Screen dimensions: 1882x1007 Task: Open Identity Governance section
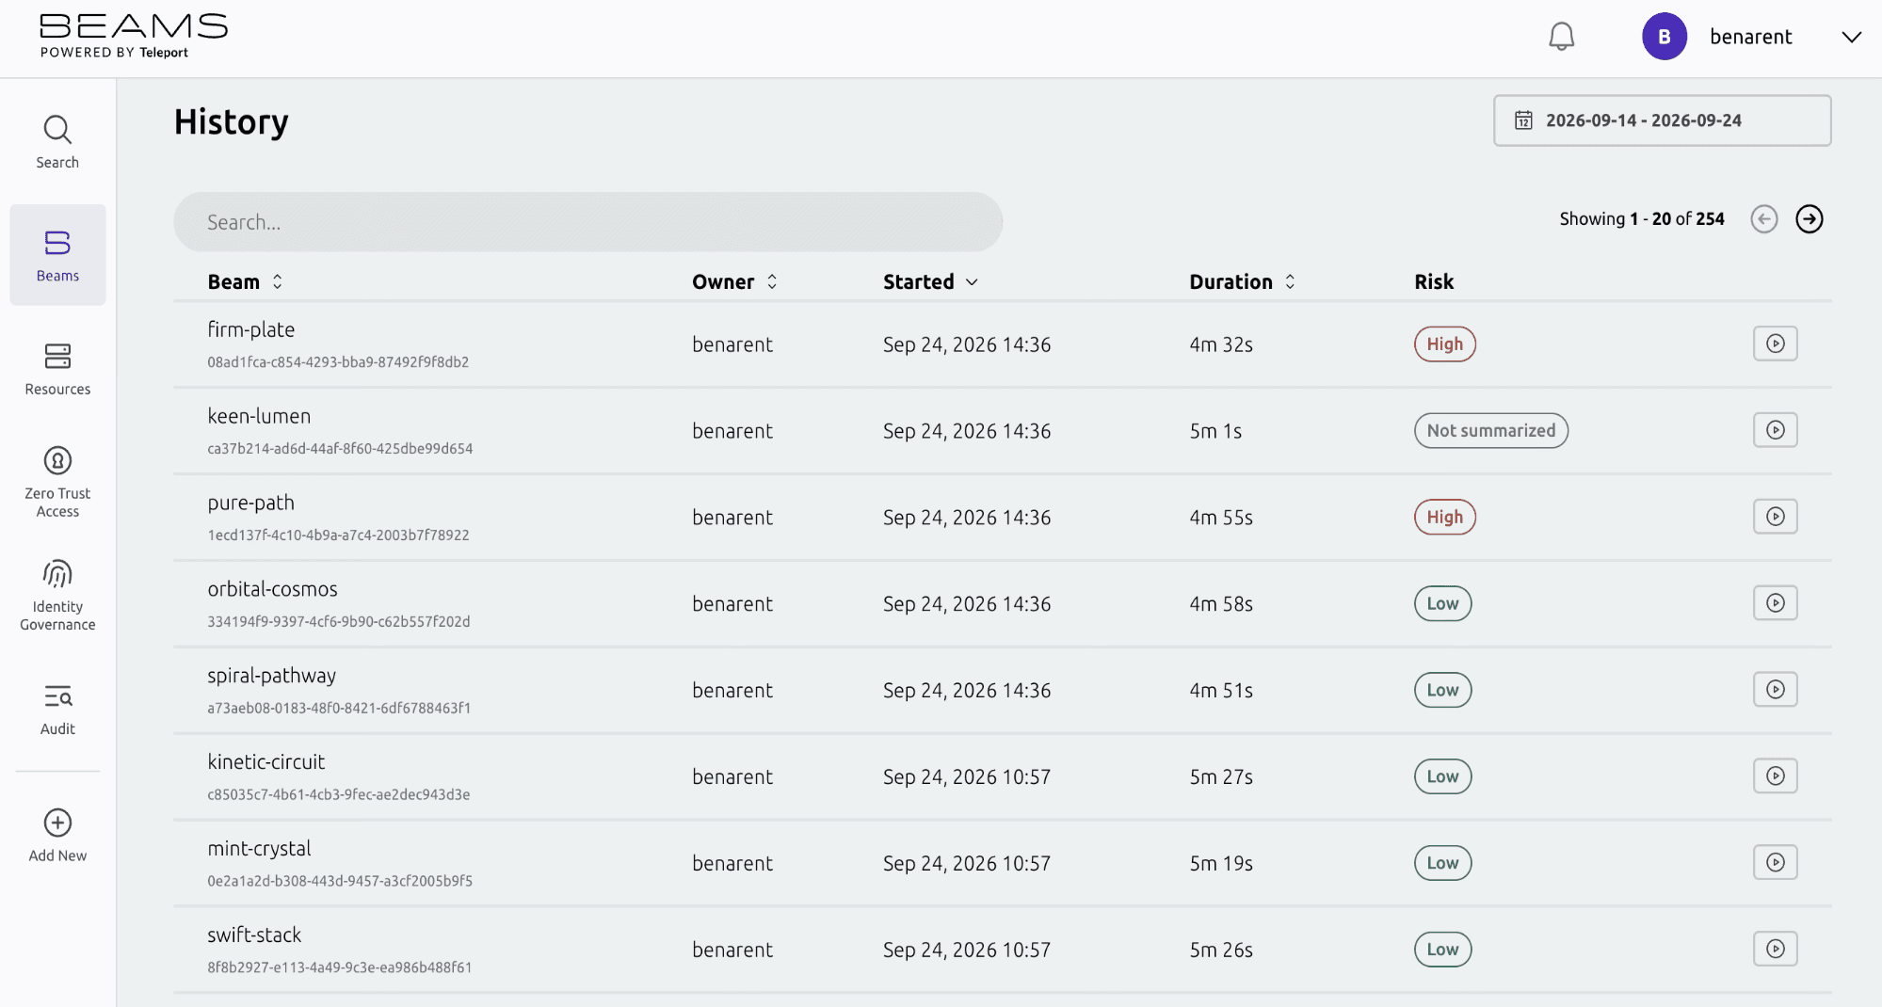coord(57,595)
